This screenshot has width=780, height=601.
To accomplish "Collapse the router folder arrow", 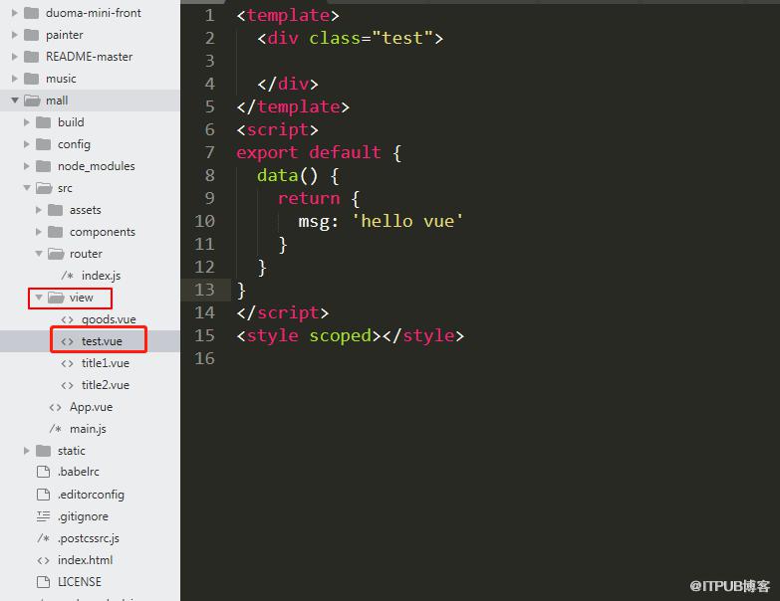I will [x=39, y=254].
